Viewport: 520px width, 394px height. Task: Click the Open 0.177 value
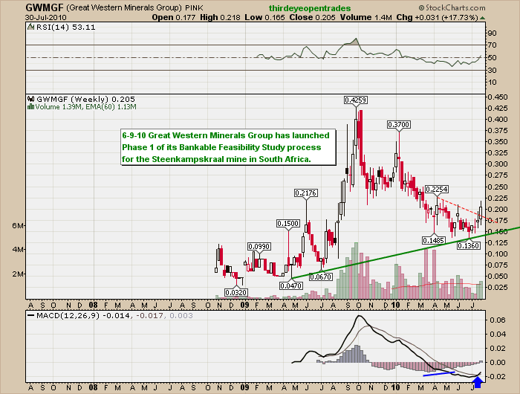[x=174, y=17]
